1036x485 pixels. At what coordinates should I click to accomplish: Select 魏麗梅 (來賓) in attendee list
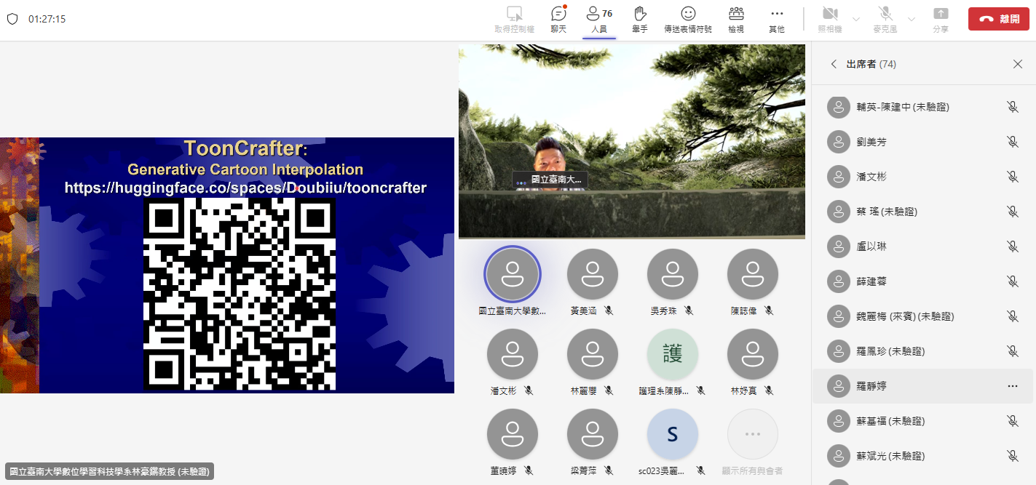point(922,316)
